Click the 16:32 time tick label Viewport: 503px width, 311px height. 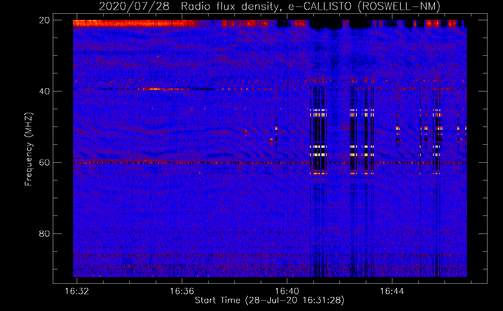pos(76,291)
